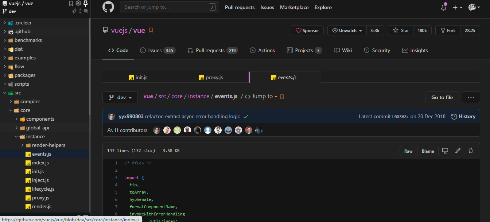The width and height of the screenshot is (490, 222).
Task: Open the Unwatch dropdown
Action: tap(347, 31)
